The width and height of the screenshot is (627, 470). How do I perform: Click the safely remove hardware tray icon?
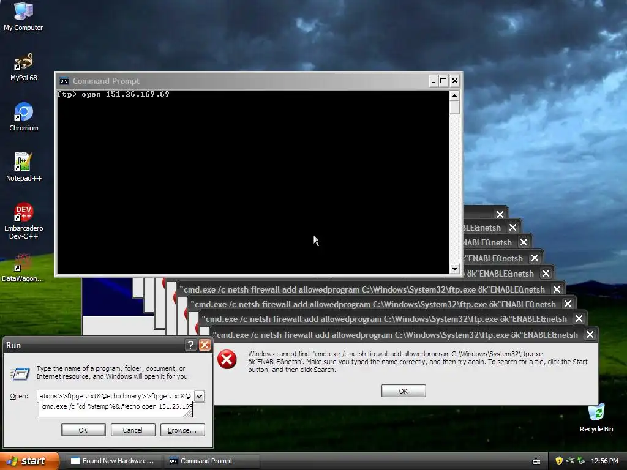coord(581,461)
